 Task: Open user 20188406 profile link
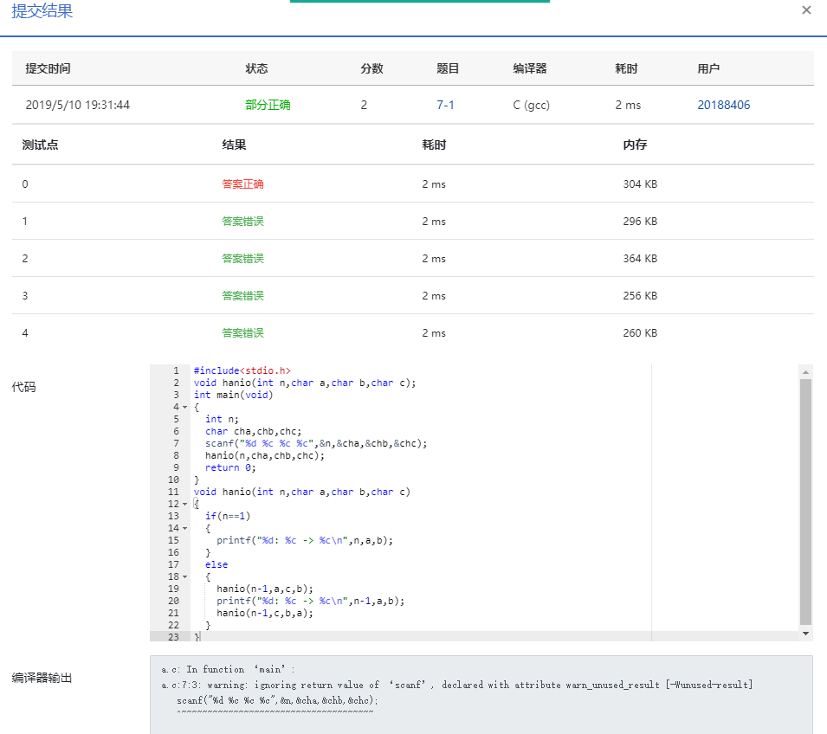click(x=723, y=105)
